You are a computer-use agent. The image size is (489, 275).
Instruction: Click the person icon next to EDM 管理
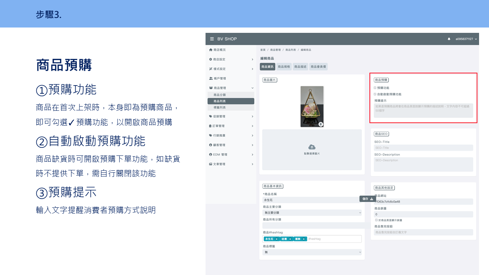[210, 154]
